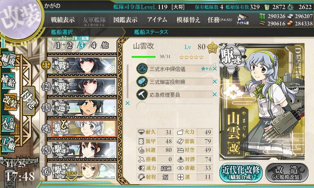This screenshot has width=314, height=188.
Task: Click the 編成 sidebar icon
Action: pyautogui.click(x=8, y=60)
